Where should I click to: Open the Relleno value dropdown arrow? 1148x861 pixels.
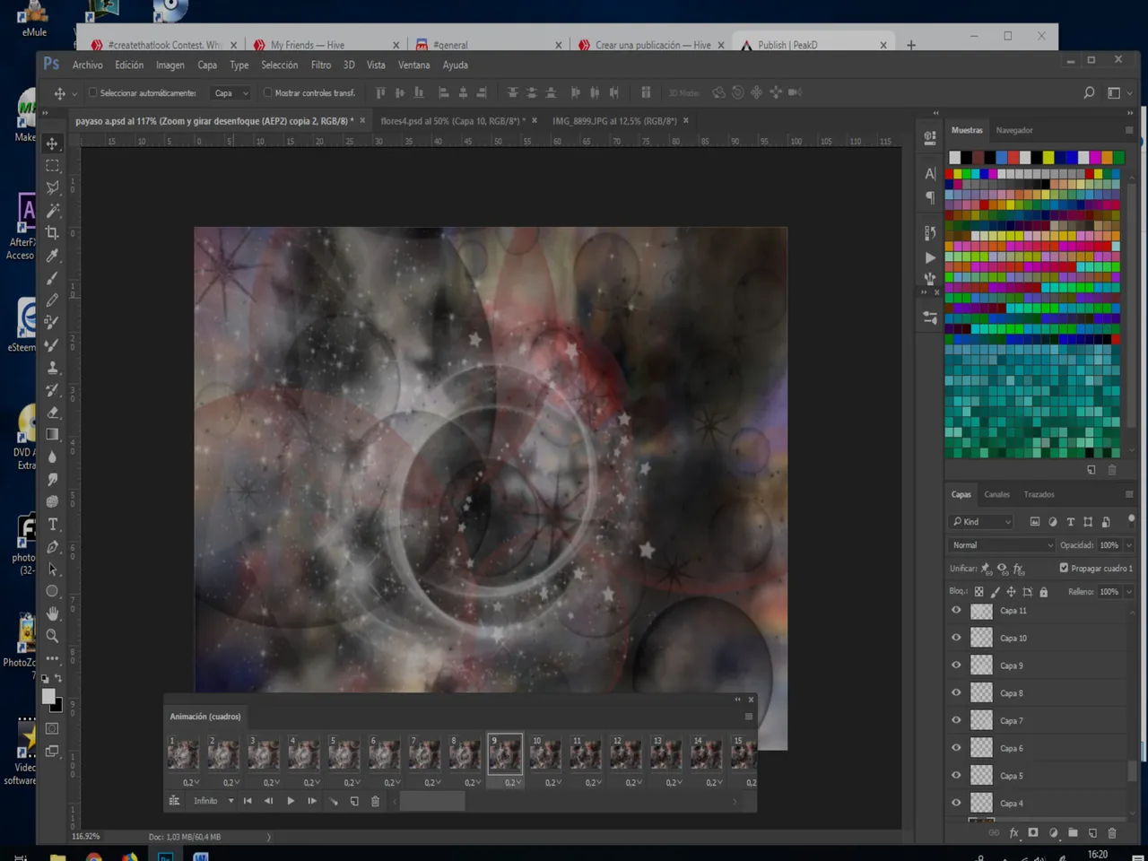tap(1128, 592)
